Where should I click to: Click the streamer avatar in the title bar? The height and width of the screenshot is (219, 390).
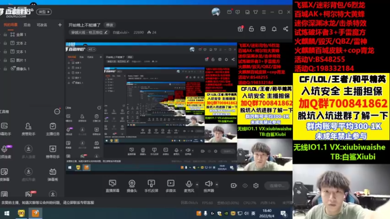pos(216,12)
